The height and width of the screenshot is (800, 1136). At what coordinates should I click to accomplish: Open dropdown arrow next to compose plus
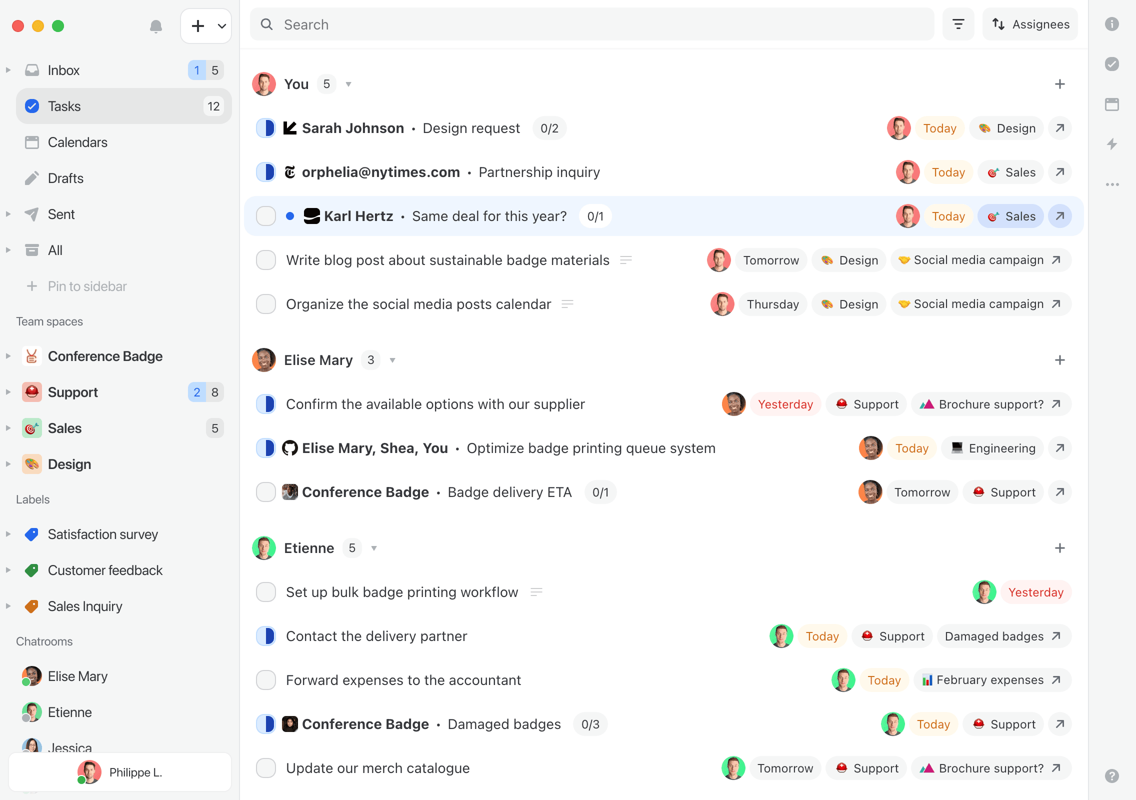click(221, 26)
